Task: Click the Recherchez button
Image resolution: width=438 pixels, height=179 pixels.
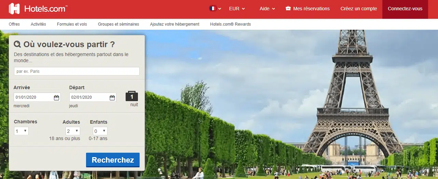Action: pyautogui.click(x=113, y=160)
